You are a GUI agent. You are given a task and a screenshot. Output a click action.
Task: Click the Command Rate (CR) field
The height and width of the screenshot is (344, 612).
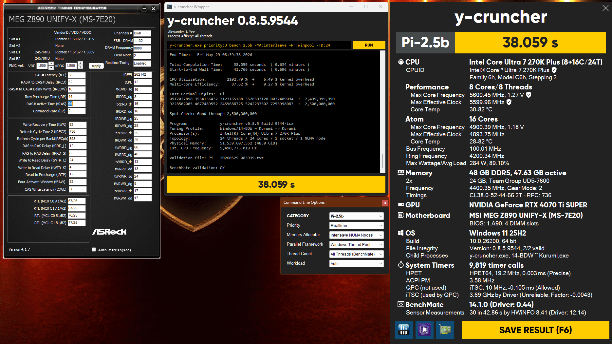[x=77, y=111]
